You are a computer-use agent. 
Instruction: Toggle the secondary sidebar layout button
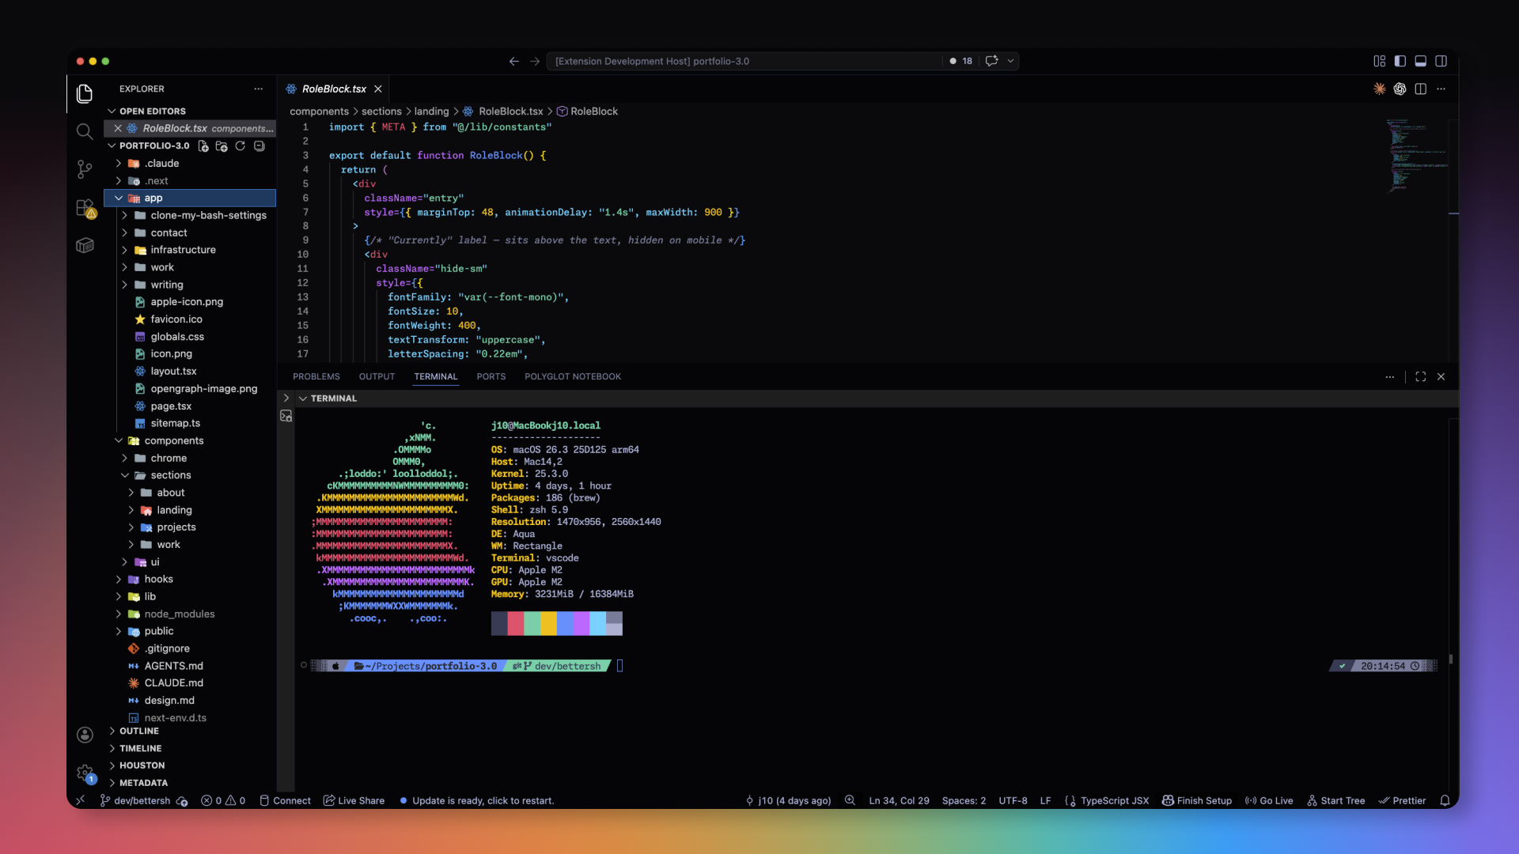click(x=1441, y=61)
